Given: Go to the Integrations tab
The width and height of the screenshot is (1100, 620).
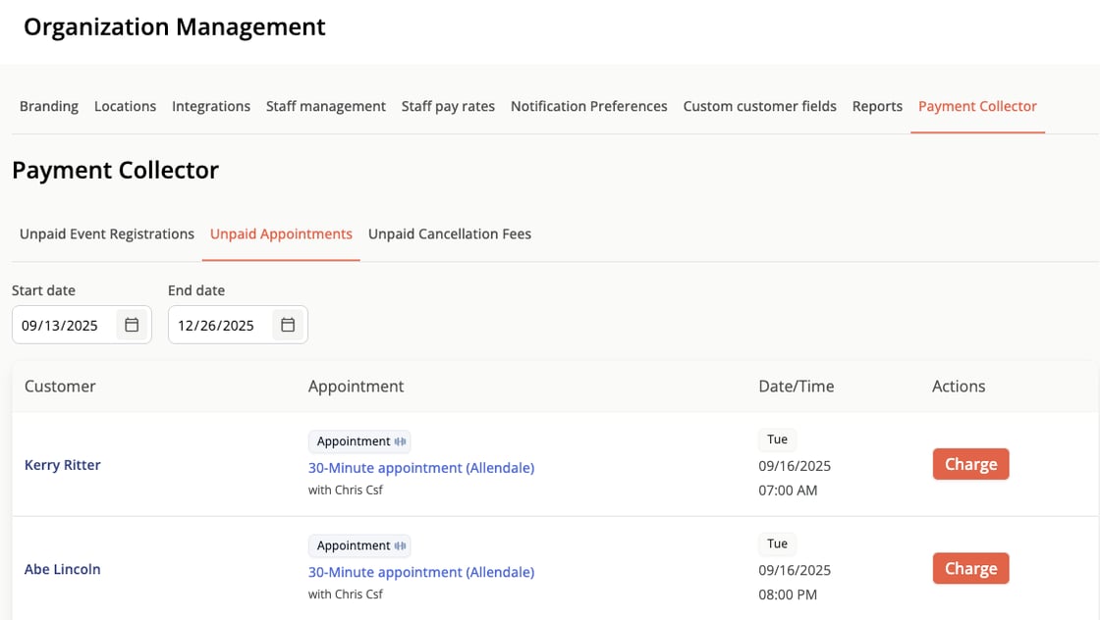Looking at the screenshot, I should (x=211, y=106).
